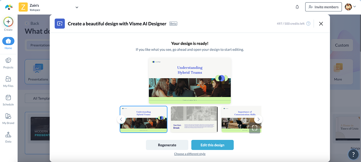
Task: Click the 497 / 500 credits left text
Action: coord(291,24)
